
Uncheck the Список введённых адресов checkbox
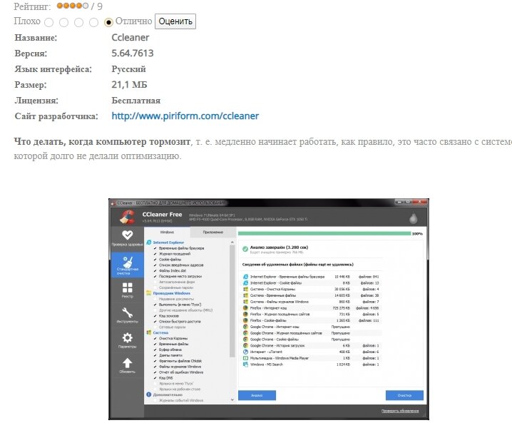pyautogui.click(x=155, y=265)
